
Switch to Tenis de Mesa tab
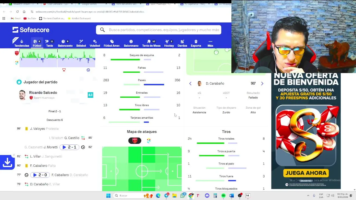[x=151, y=43]
